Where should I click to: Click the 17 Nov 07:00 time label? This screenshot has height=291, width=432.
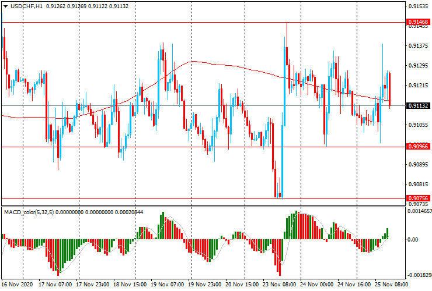(x=55, y=285)
